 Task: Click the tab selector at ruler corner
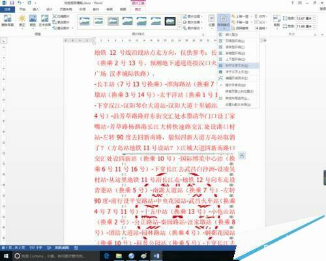[x=4, y=40]
